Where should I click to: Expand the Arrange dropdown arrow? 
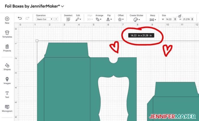101,19
